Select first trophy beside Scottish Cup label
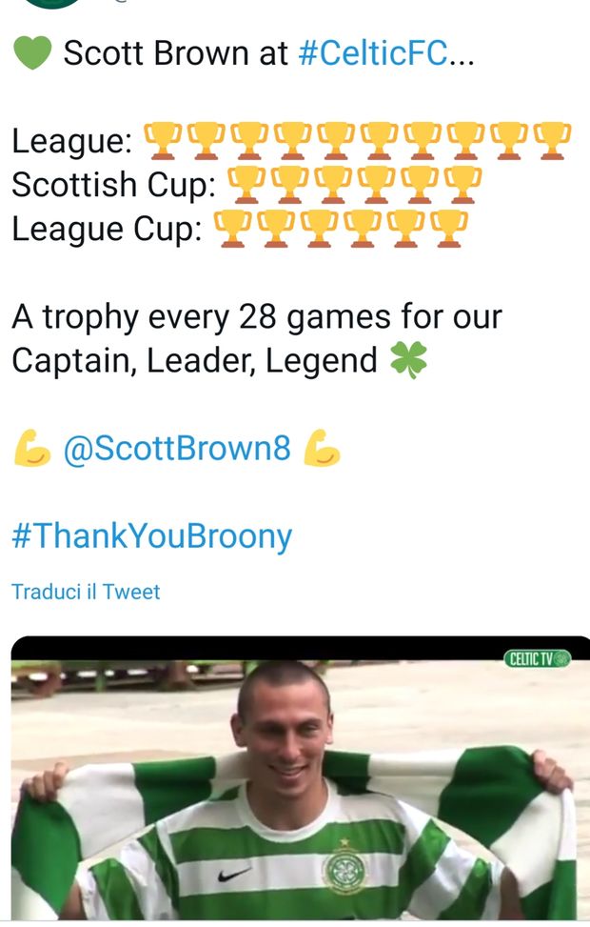 click(x=246, y=185)
